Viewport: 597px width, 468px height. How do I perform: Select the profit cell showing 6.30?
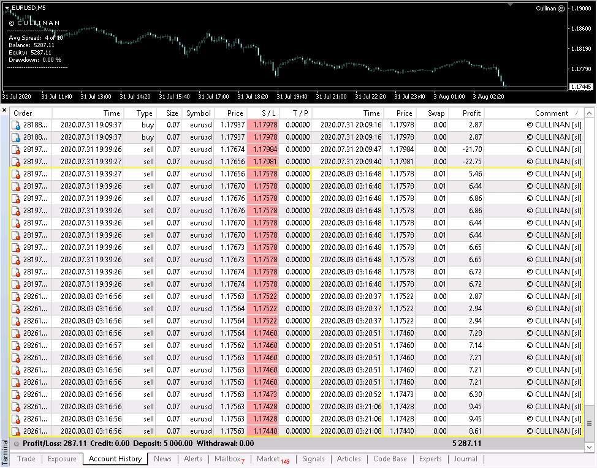coord(466,395)
